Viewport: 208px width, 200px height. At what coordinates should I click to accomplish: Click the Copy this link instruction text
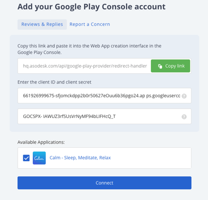89,46
